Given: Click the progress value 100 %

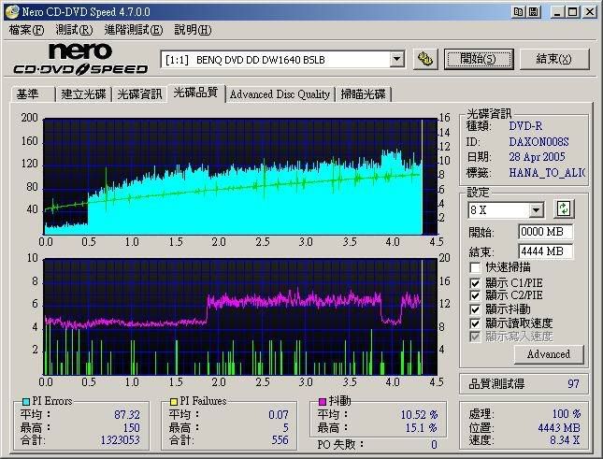Looking at the screenshot, I should click(x=567, y=413).
